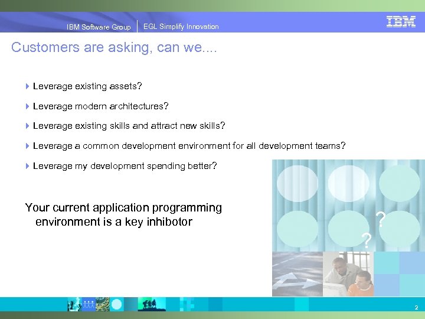
Task: Click bullet arrow before 'Leverage existing skills' line
Action: pos(27,126)
